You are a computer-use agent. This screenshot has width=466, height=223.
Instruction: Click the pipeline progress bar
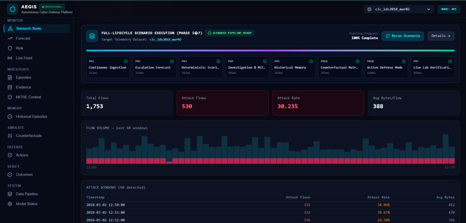[x=271, y=50]
